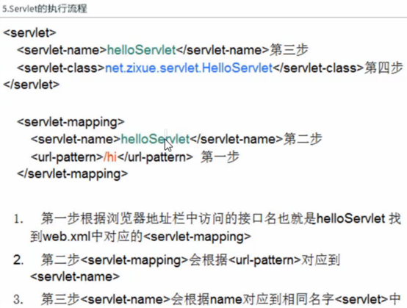Image resolution: width=407 pixels, height=308 pixels.
Task: Click the '第二步' label in servlet-mapping
Action: (x=303, y=139)
